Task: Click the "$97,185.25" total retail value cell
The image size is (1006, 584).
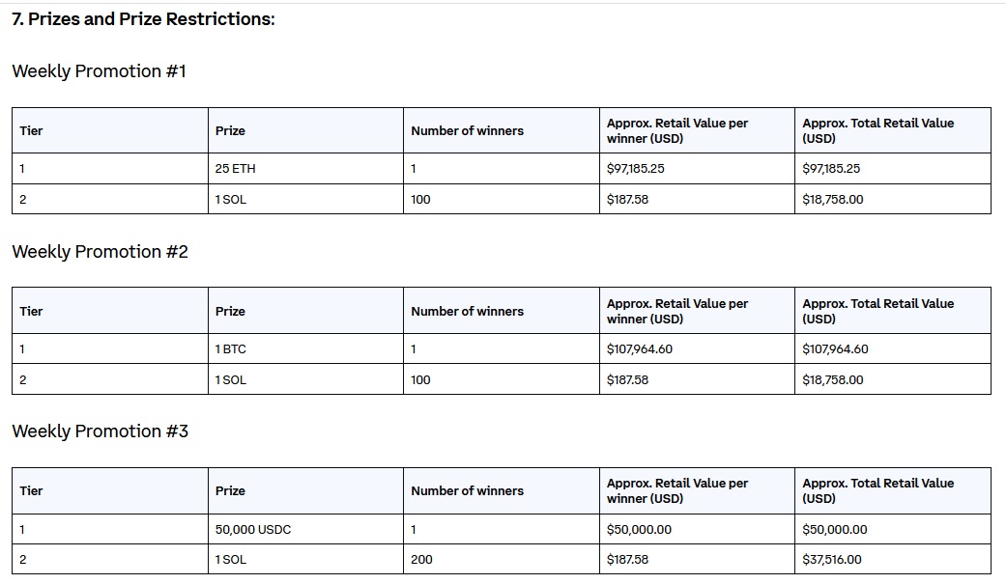Action: [x=831, y=169]
